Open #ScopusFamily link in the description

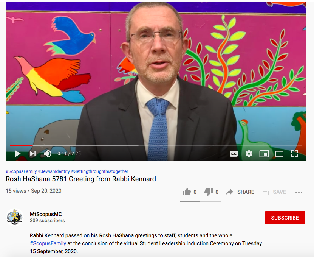coord(48,243)
